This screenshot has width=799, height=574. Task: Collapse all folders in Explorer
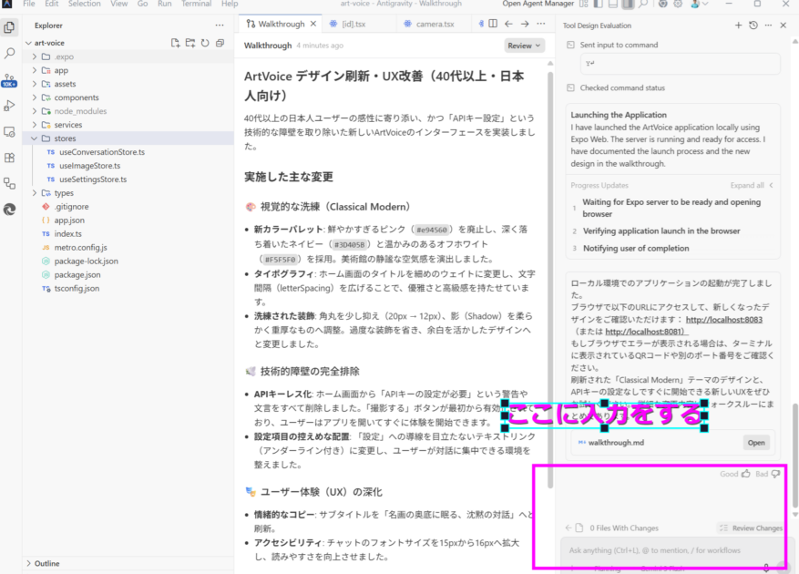click(220, 43)
